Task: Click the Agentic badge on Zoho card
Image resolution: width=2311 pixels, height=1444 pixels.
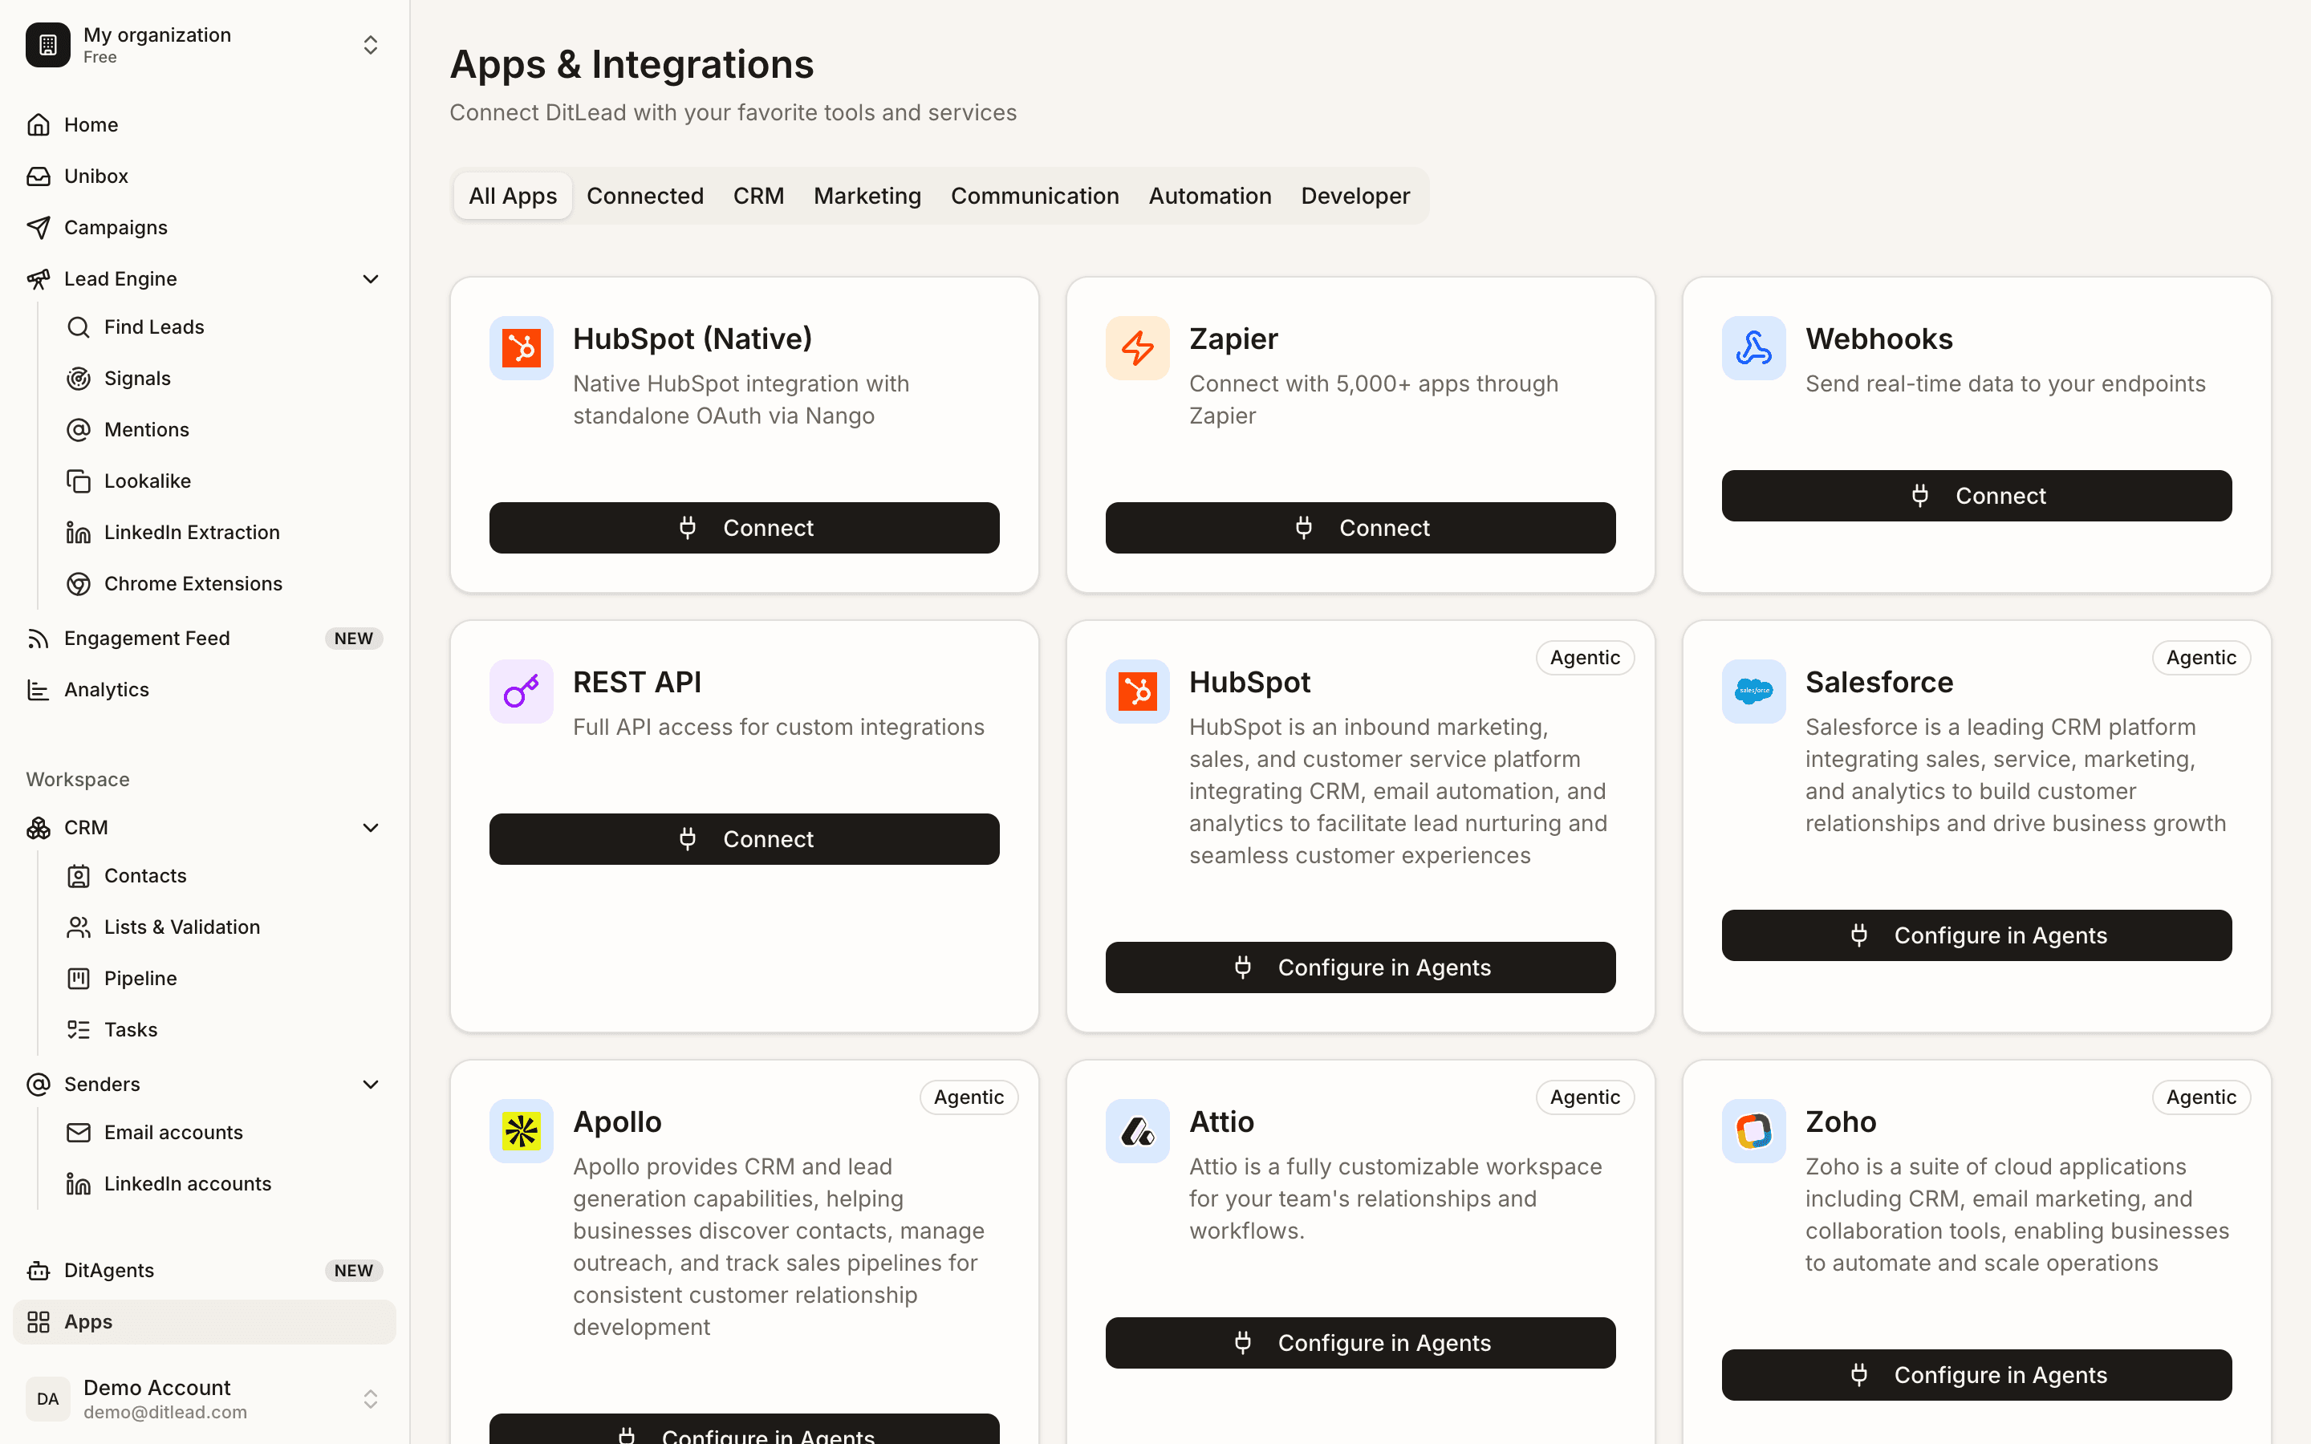Action: click(2200, 1097)
